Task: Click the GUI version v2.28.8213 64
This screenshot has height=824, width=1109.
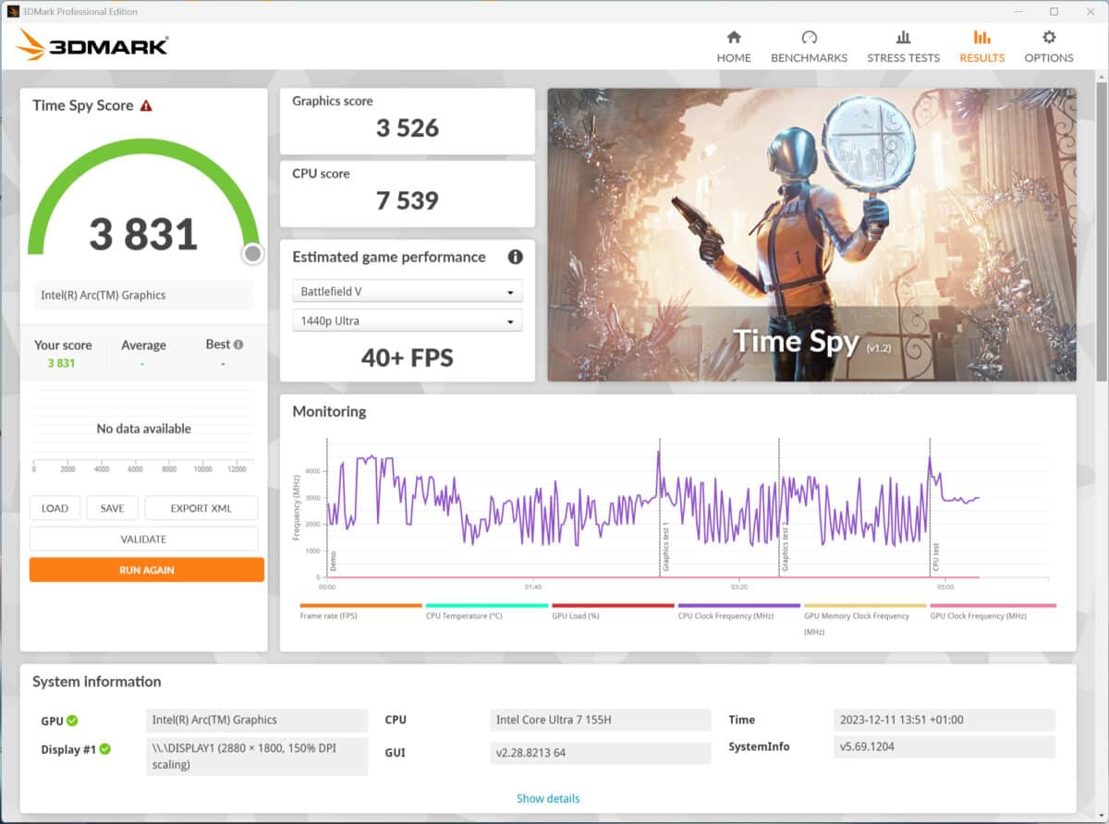Action: 600,753
